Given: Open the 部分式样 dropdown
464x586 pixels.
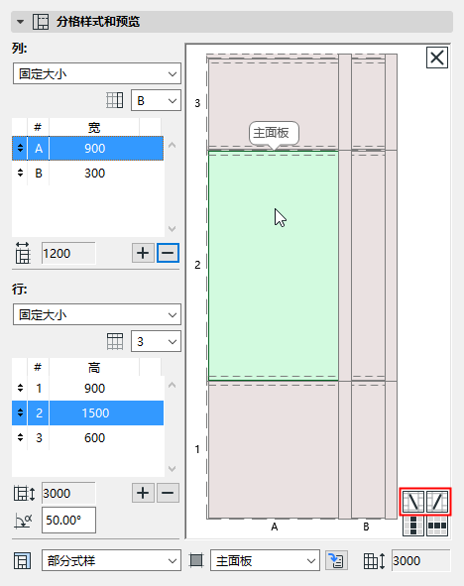Looking at the screenshot, I should pos(111,560).
